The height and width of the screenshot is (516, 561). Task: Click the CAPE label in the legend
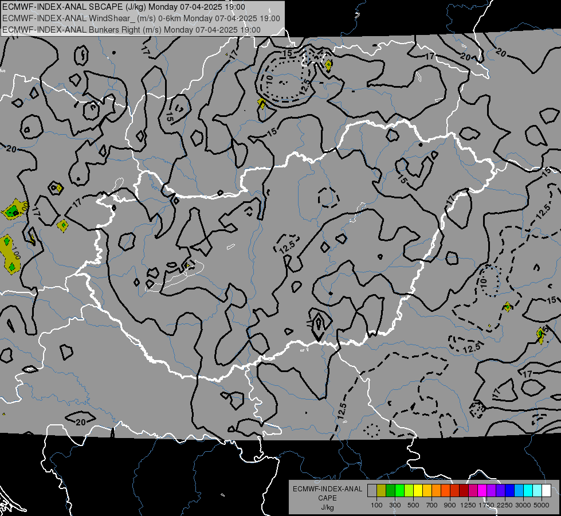coord(327,498)
